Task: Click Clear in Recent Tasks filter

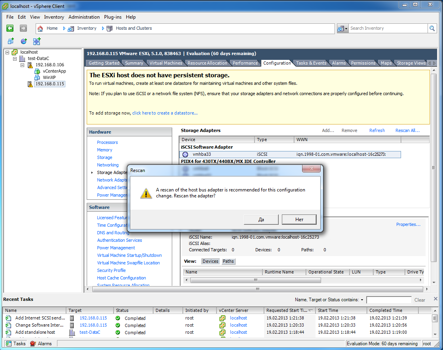Action: pos(420,300)
